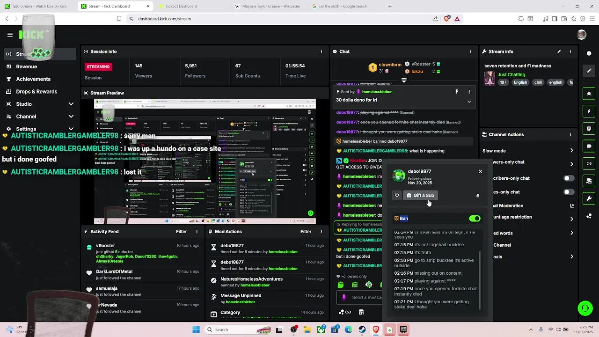Open Chat panel three-dot menu
The width and height of the screenshot is (599, 337).
pyautogui.click(x=471, y=51)
